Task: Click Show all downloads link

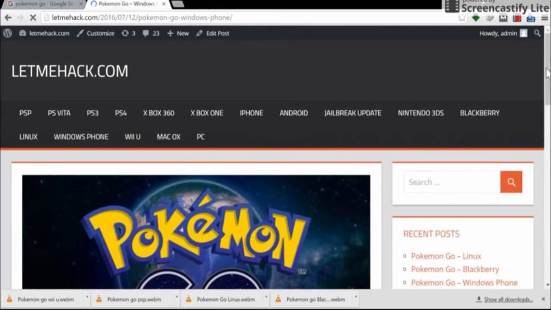Action: pyautogui.click(x=508, y=299)
